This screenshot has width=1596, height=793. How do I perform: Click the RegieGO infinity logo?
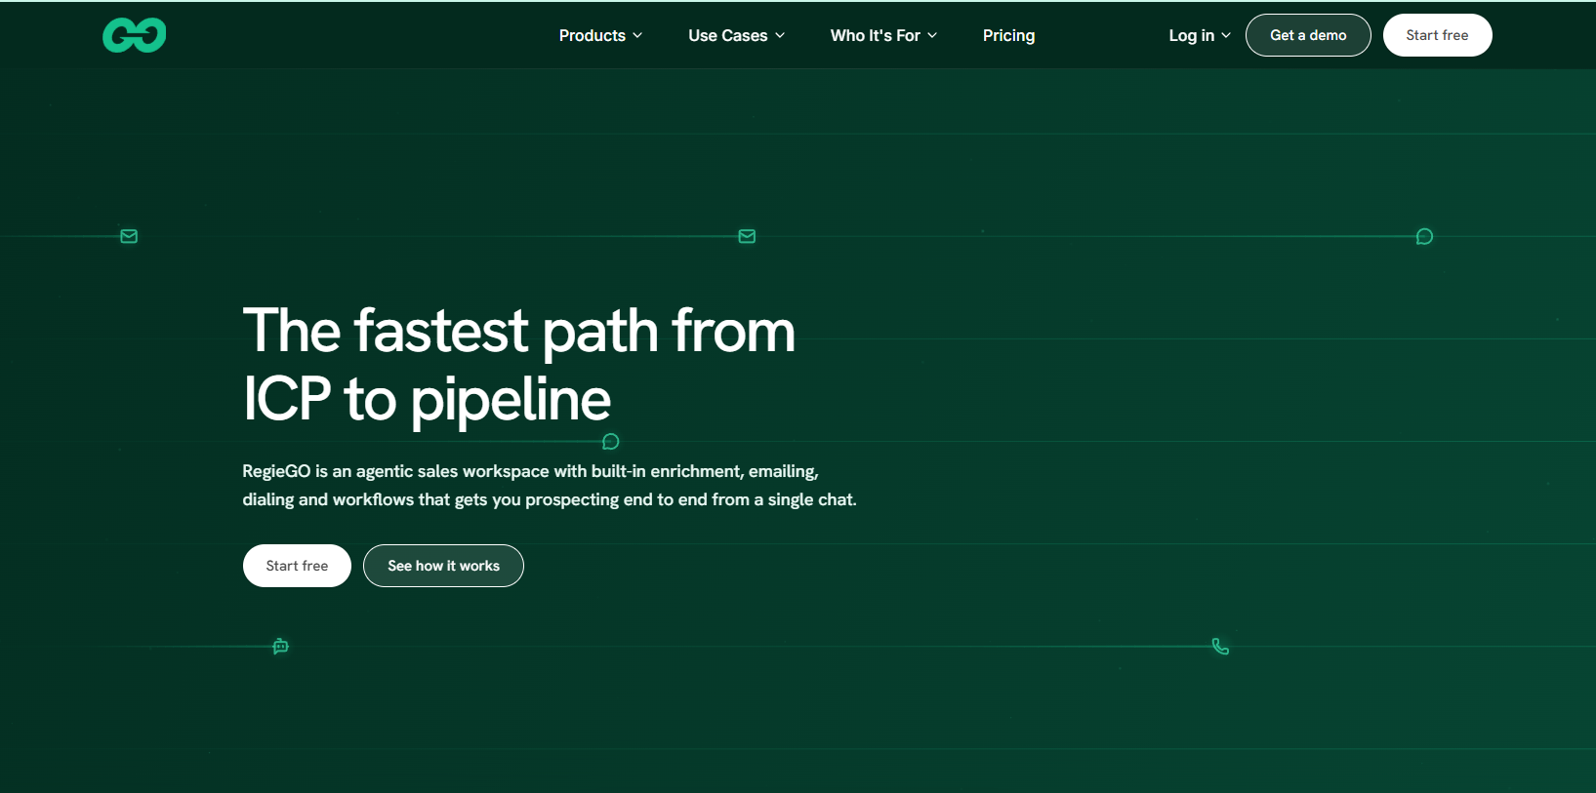click(134, 35)
